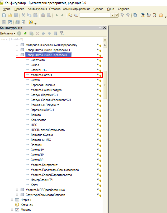Open the Действия dropdown menu
This screenshot has height=213, width=167.
click(8, 33)
